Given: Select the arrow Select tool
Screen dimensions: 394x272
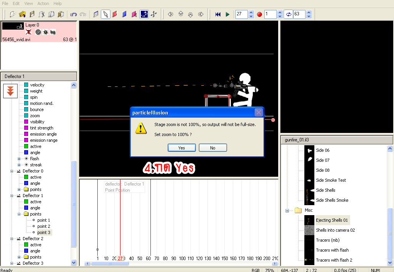Looking at the screenshot, I should click(x=105, y=14).
